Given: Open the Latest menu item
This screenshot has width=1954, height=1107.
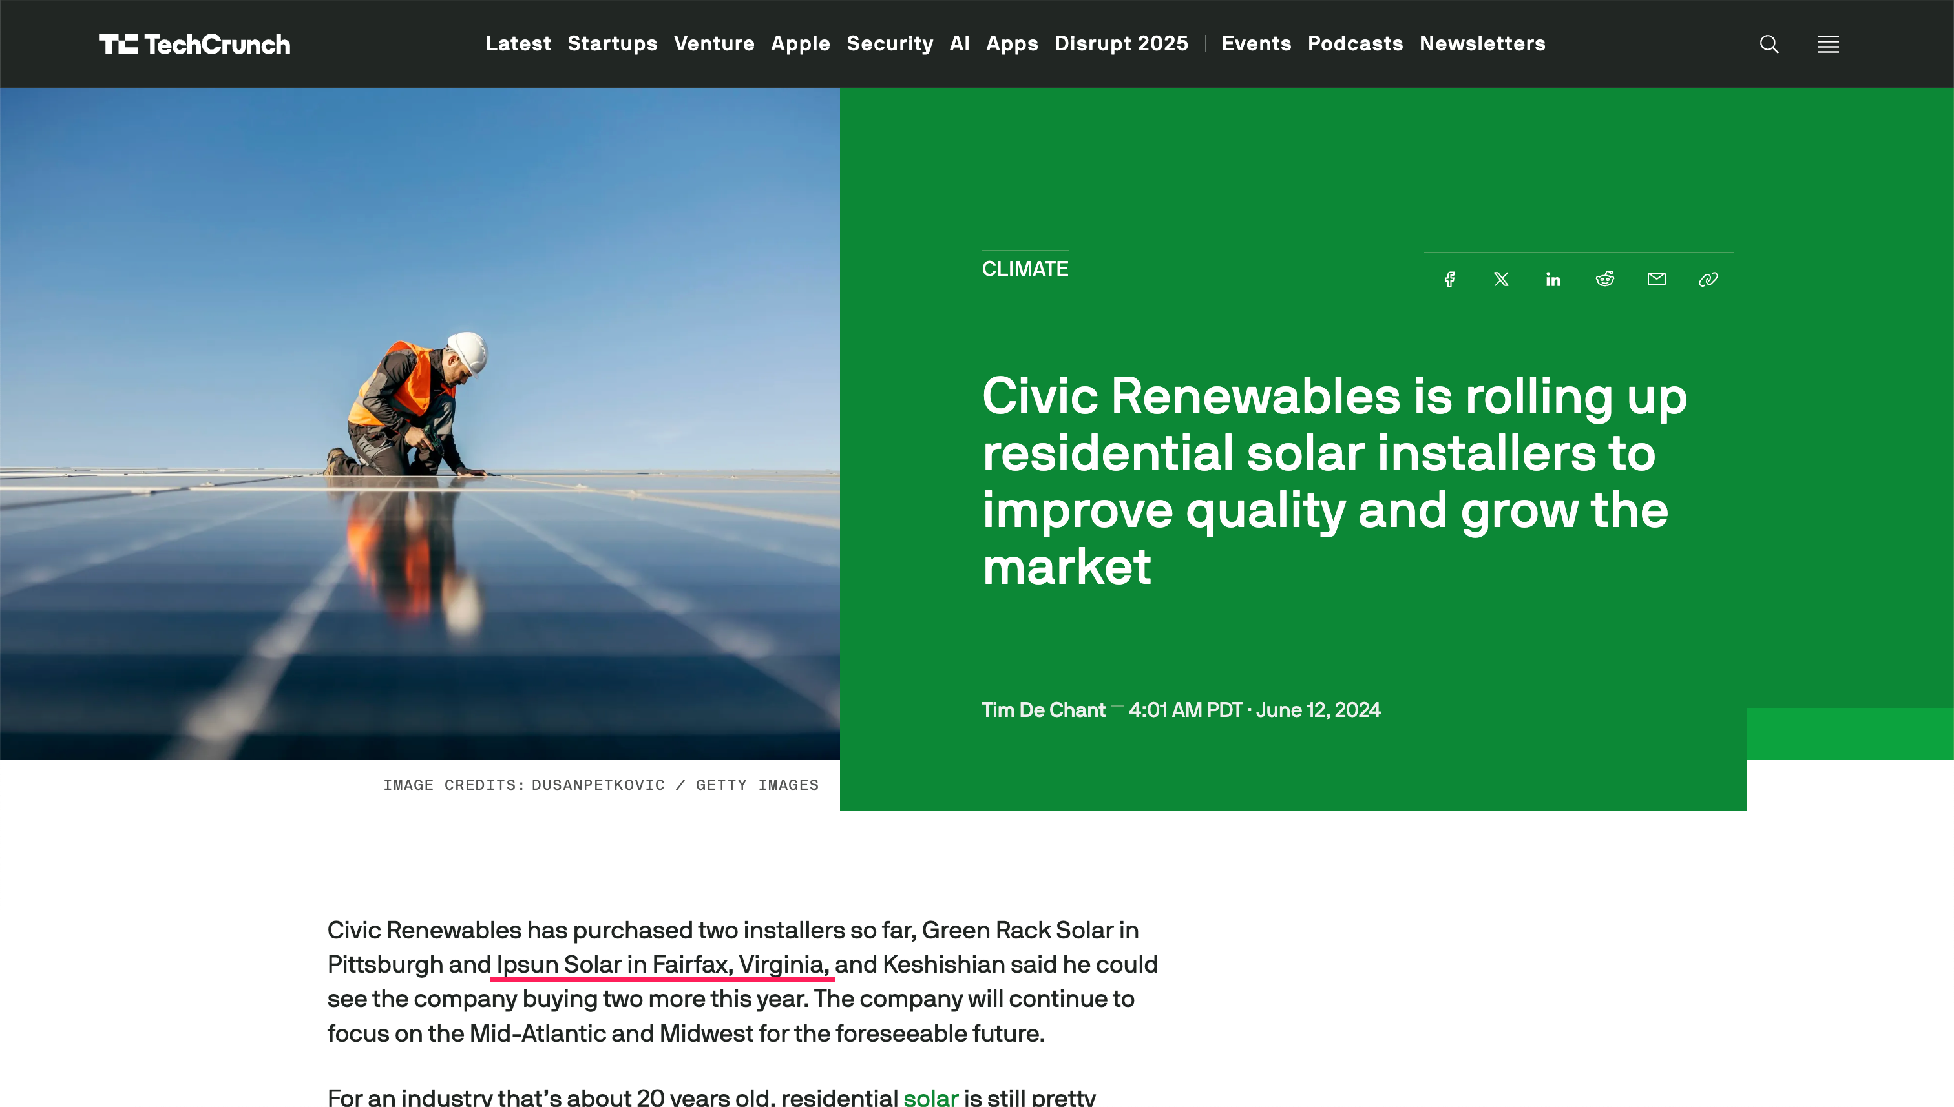Looking at the screenshot, I should click(x=518, y=43).
